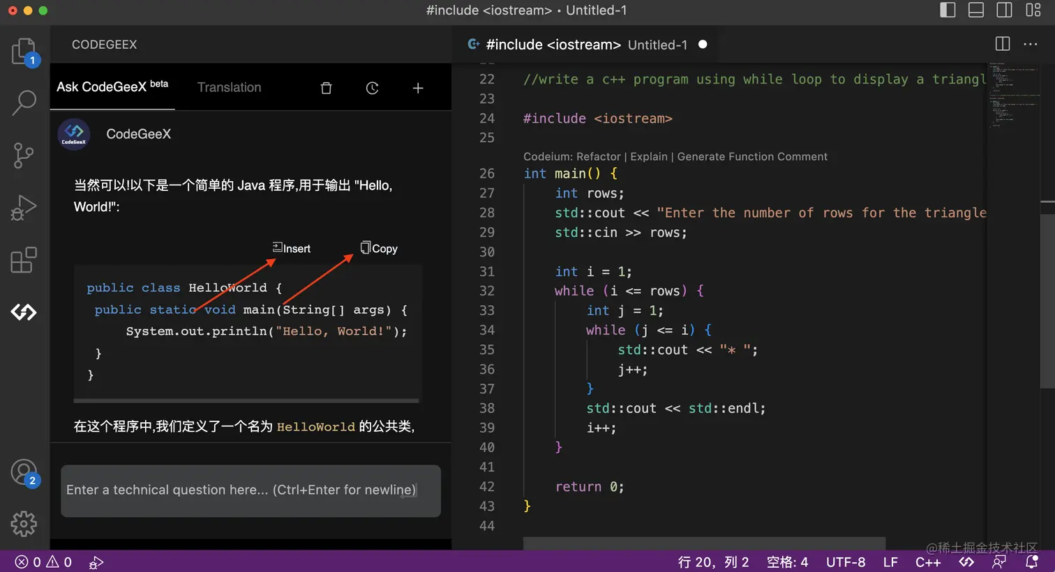
Task: Click the 'i++;' code line
Action: click(x=601, y=428)
